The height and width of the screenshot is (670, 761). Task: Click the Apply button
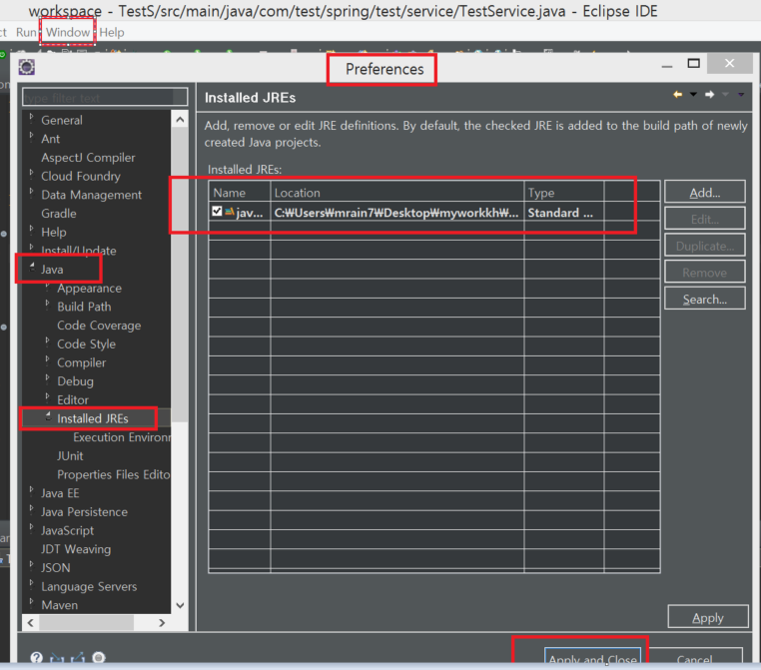coord(708,617)
